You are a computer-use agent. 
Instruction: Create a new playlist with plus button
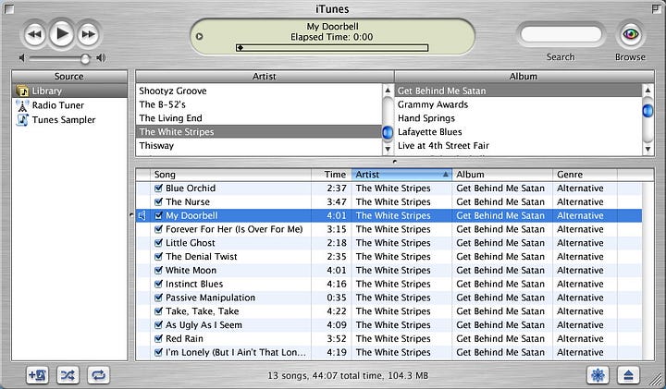point(37,375)
